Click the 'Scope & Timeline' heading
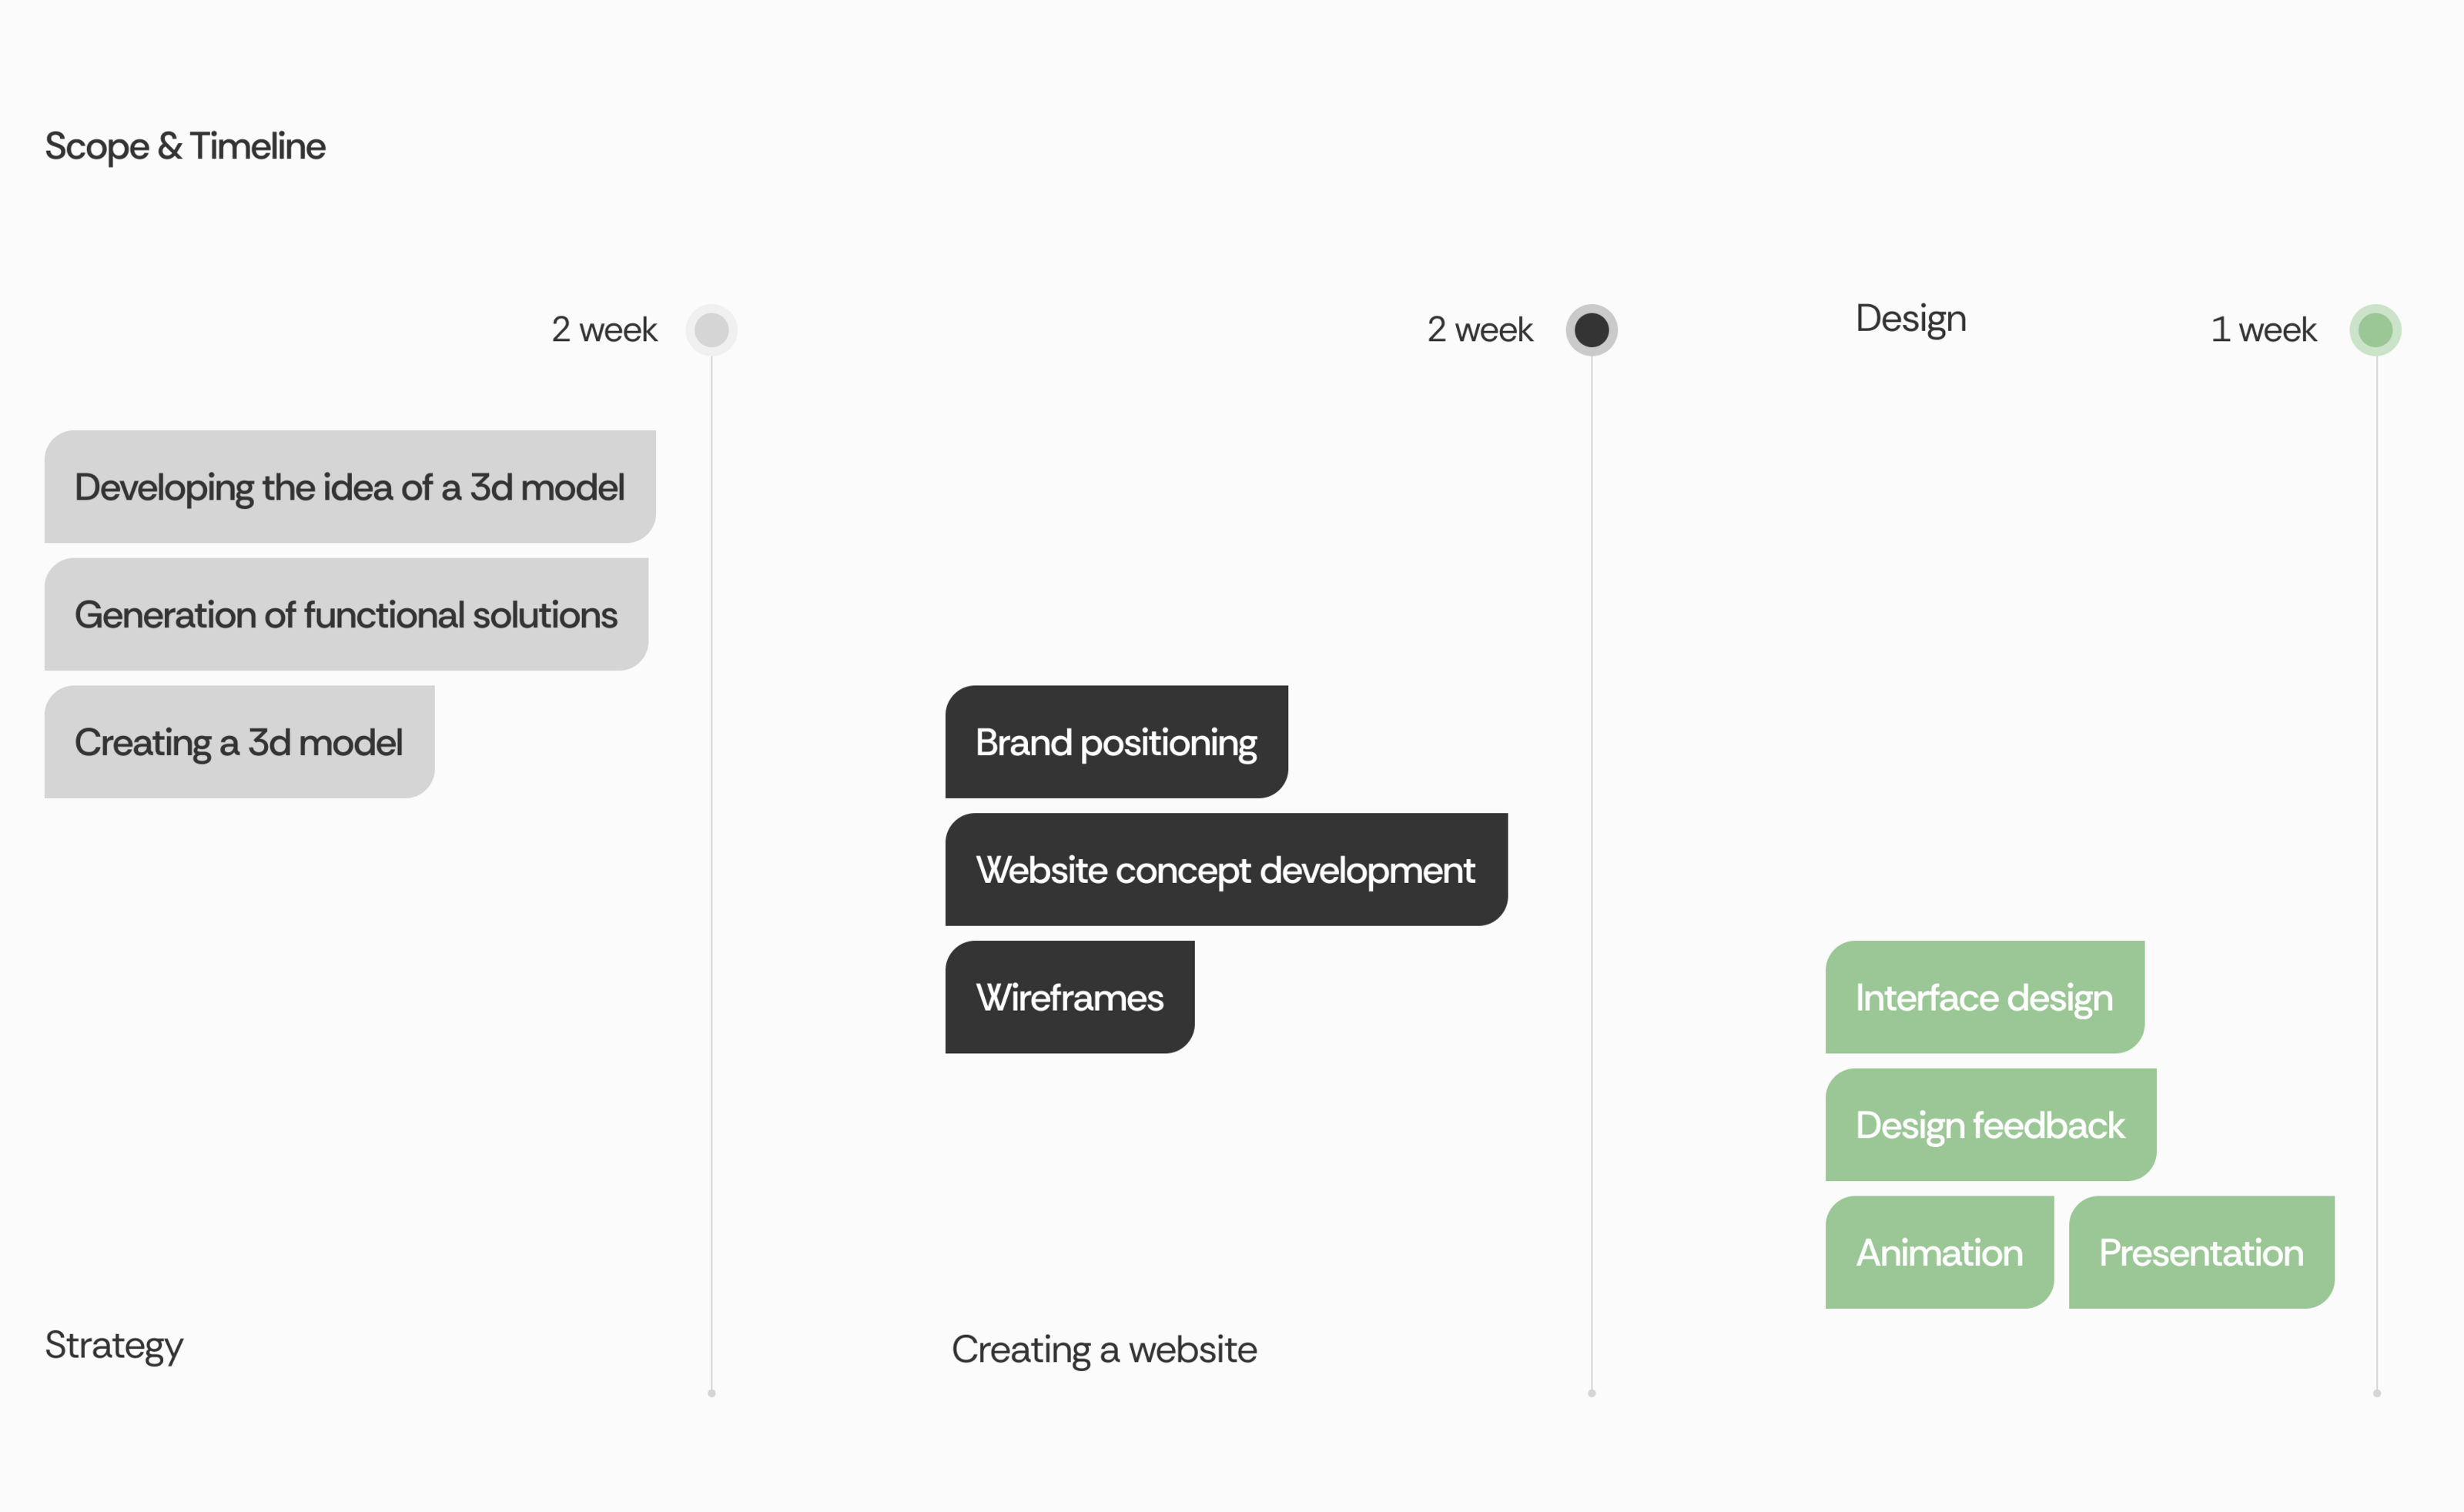 (185, 146)
